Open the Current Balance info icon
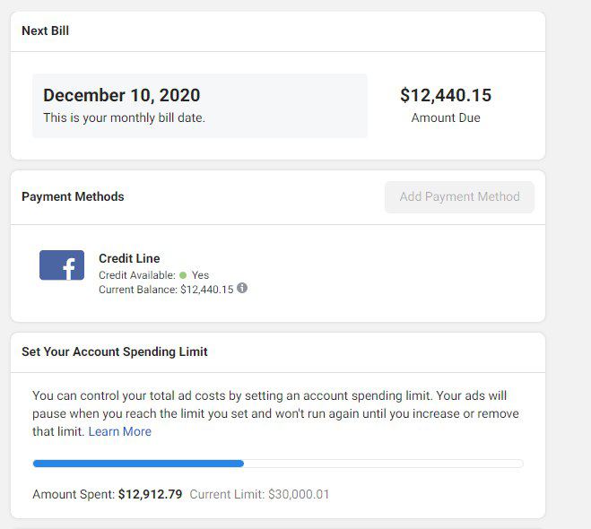 click(x=242, y=288)
